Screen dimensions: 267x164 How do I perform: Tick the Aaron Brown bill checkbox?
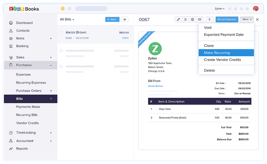click(x=61, y=32)
